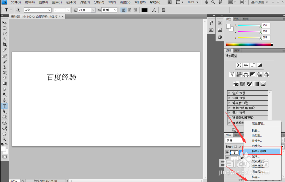Image resolution: width=285 pixels, height=182 pixels.
Task: Open the font family dropdown showing 宋体
Action: 36,10
